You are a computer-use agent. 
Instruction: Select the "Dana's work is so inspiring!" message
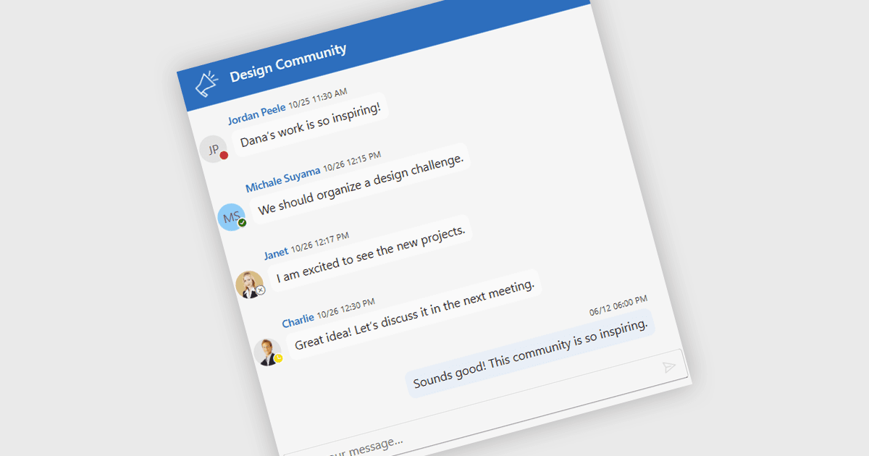tap(310, 124)
